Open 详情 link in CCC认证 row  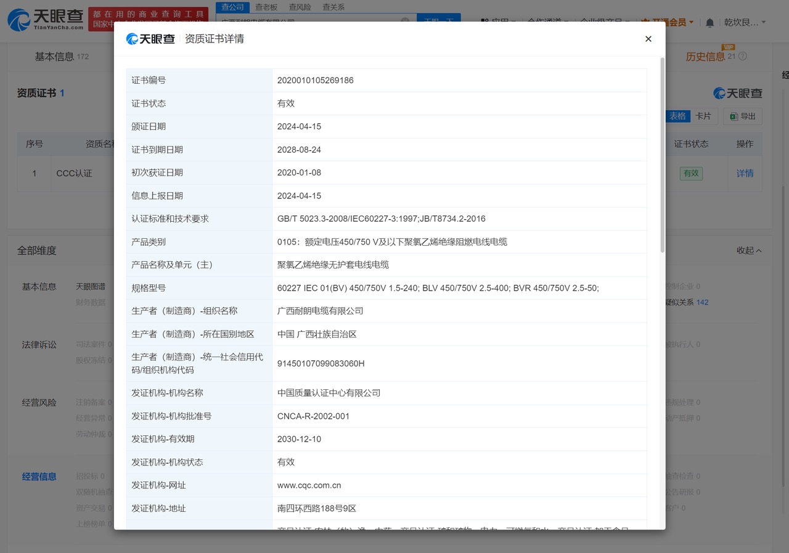[x=745, y=174]
